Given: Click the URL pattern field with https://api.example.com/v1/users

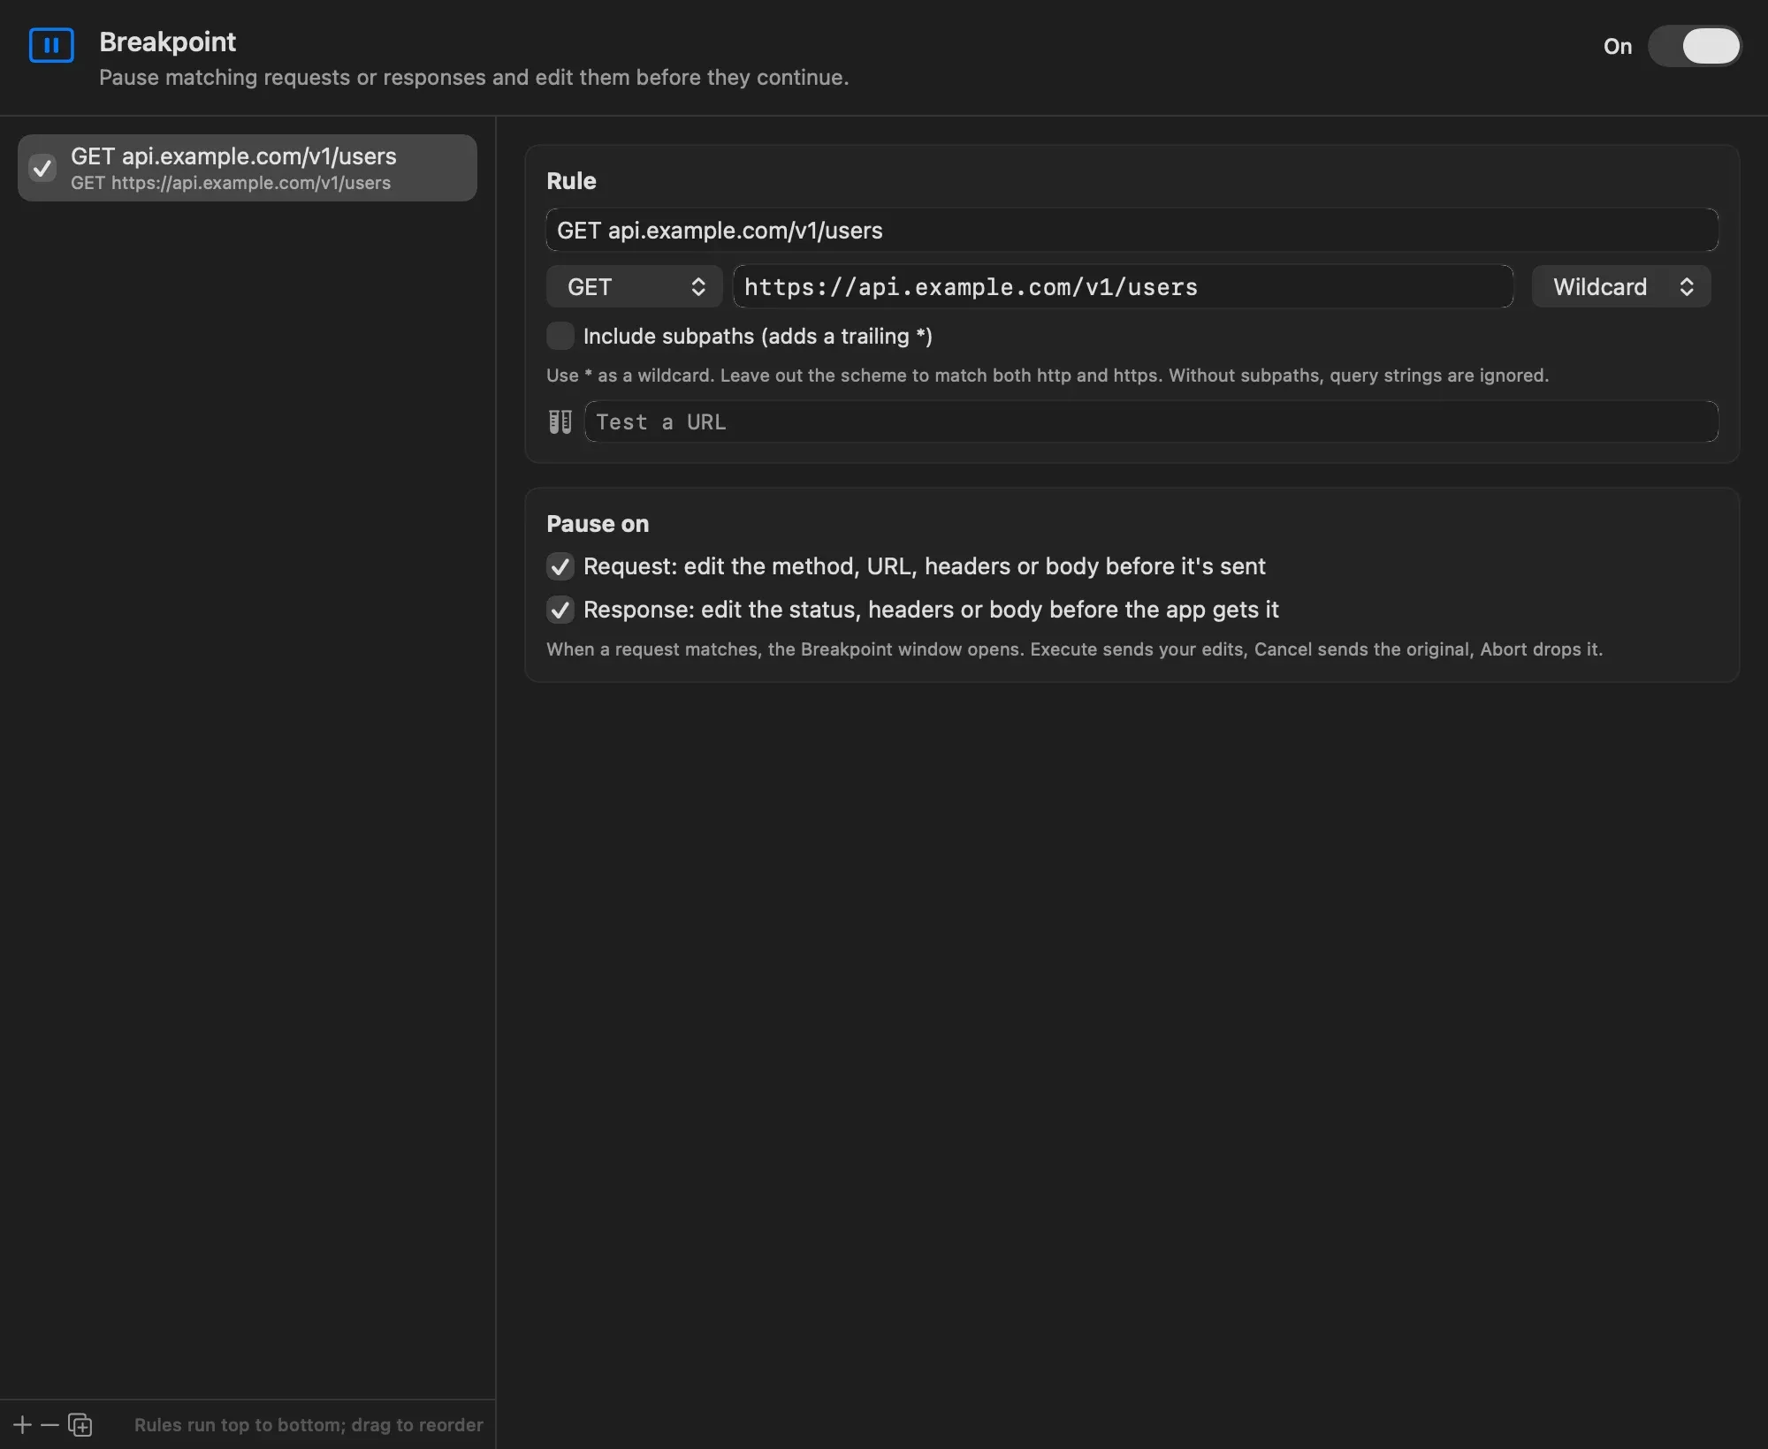Looking at the screenshot, I should 1124,286.
